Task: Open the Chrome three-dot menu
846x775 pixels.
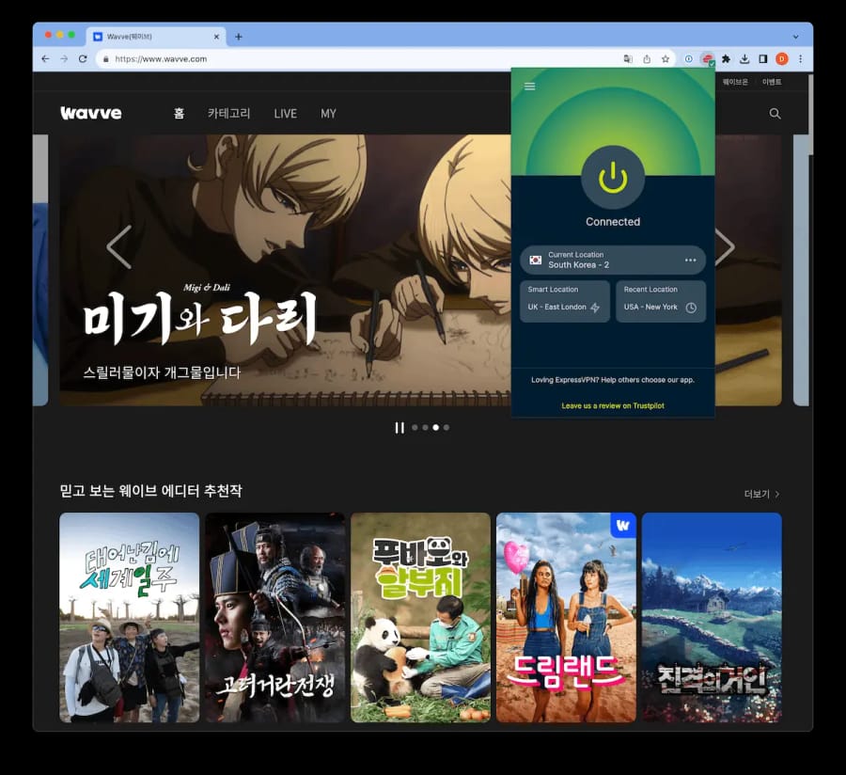Action: point(800,59)
